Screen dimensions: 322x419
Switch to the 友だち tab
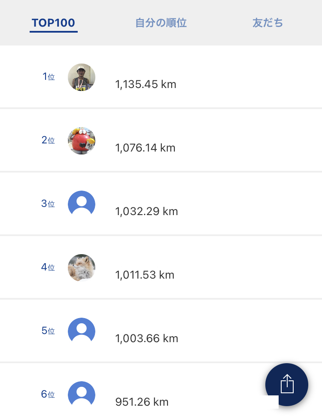[268, 23]
